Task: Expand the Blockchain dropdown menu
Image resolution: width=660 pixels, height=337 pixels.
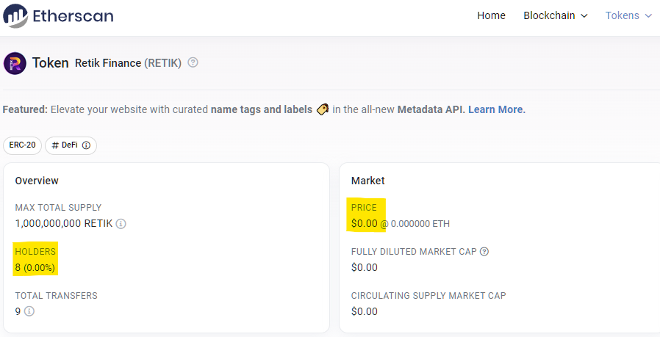Action: pos(555,15)
